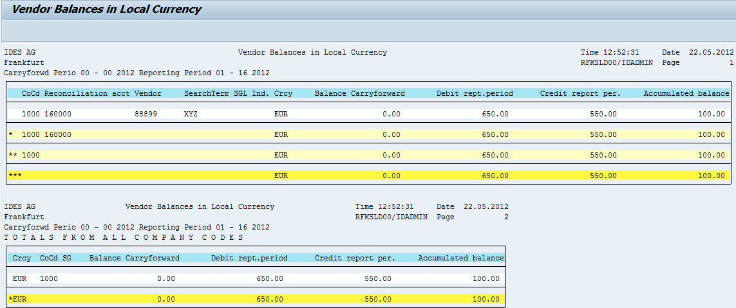The height and width of the screenshot is (308, 736).
Task: Click Balance Carryforward header in the first table
Action: coord(359,93)
